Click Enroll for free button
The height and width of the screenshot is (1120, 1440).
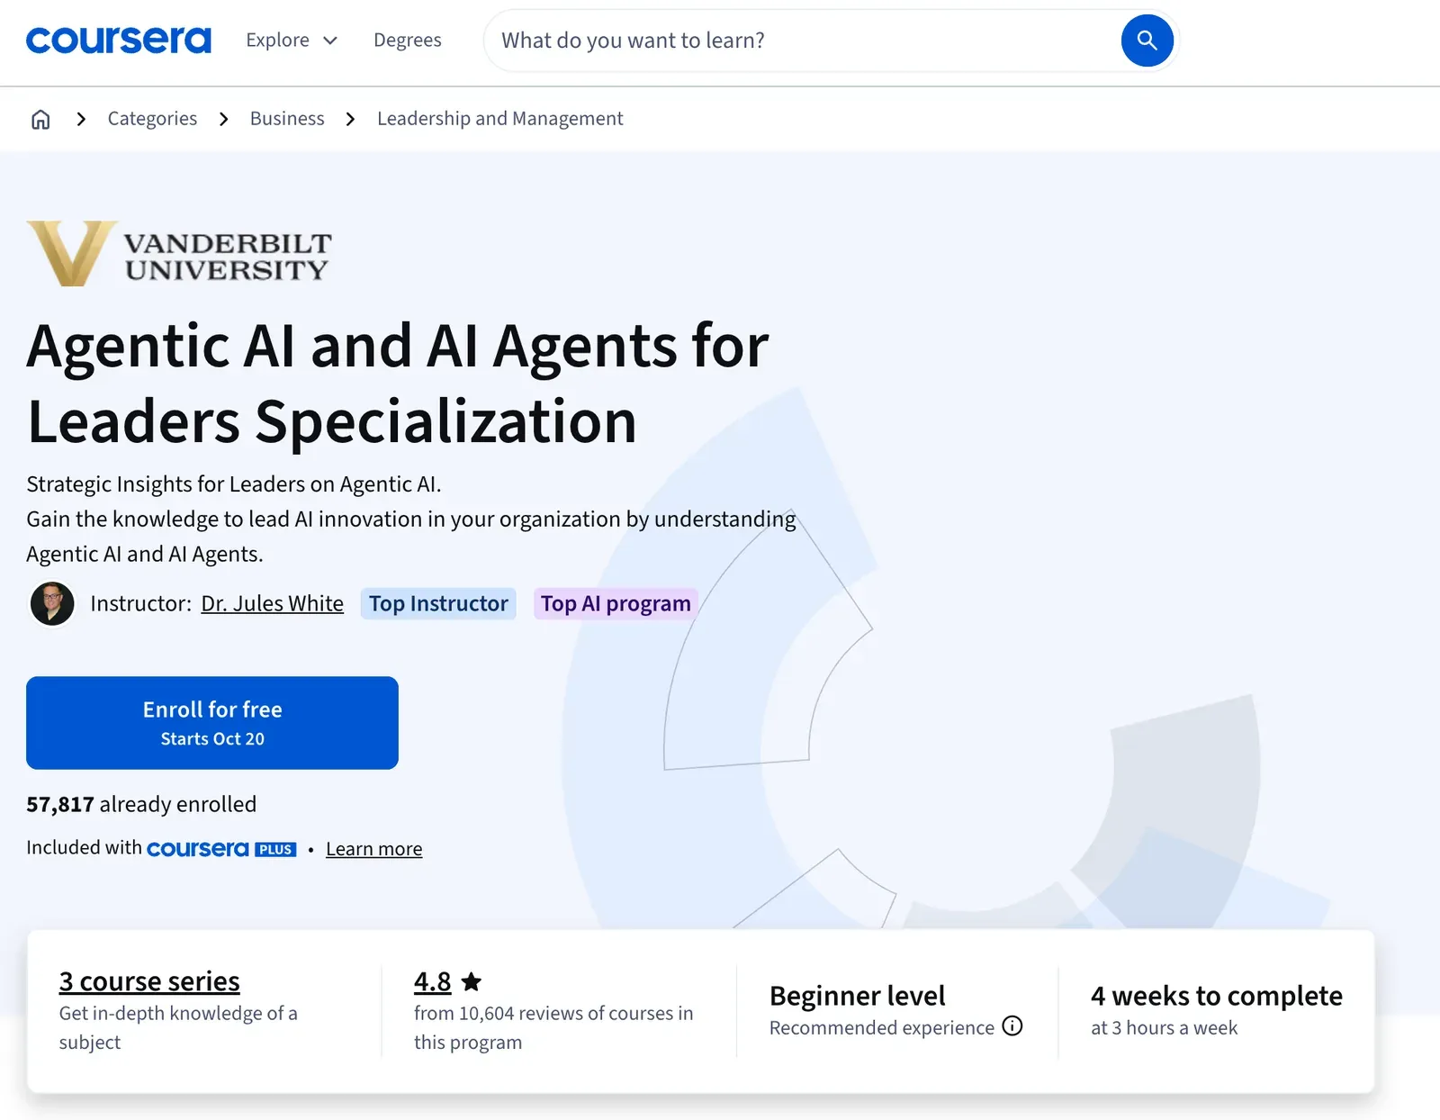[212, 723]
